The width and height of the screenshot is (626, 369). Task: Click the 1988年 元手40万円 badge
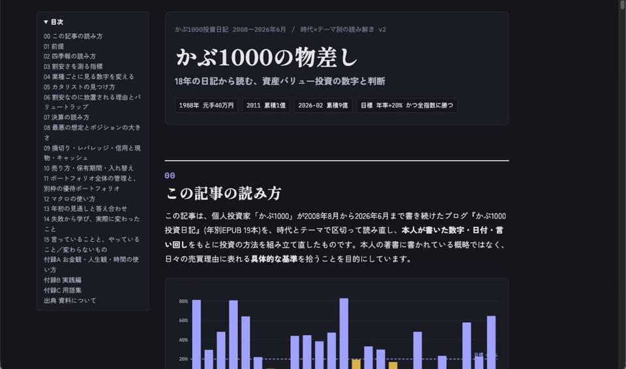coord(206,106)
